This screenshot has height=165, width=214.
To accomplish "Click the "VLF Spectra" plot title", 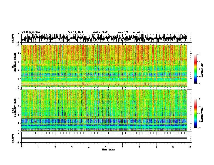I will (x=31, y=32).
